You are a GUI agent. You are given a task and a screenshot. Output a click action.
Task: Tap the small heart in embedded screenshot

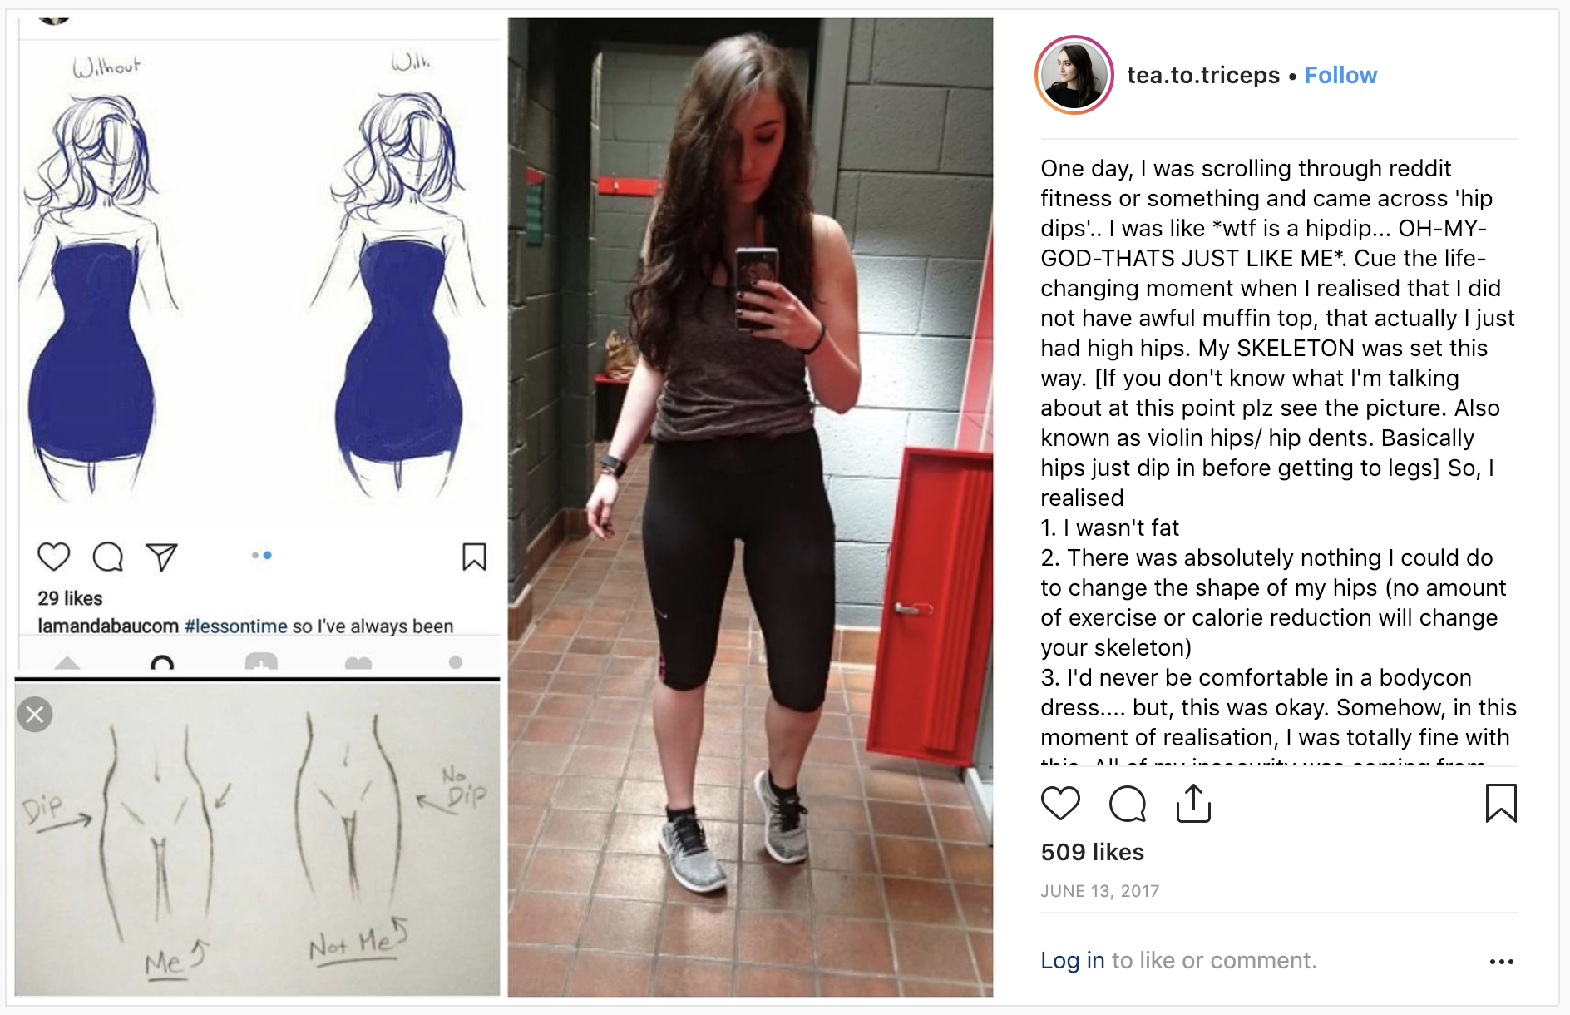[54, 556]
